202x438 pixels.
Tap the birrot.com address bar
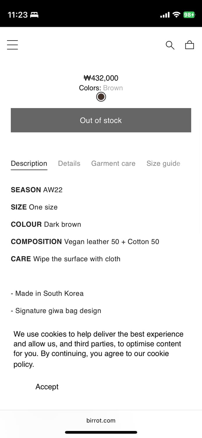coord(101,420)
